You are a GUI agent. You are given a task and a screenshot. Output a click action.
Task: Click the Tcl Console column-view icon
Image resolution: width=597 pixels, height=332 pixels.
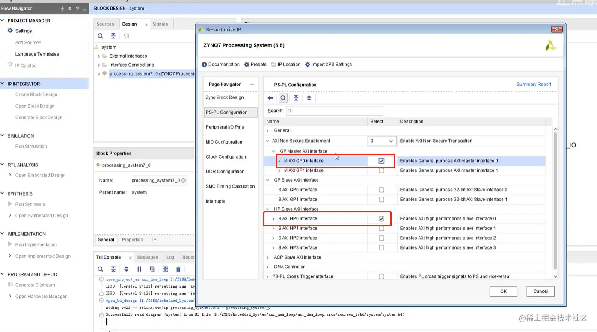pos(165,269)
